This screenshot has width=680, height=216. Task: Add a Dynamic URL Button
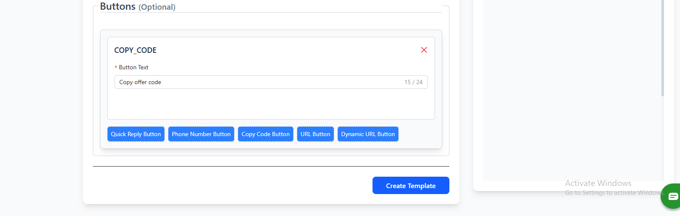368,134
